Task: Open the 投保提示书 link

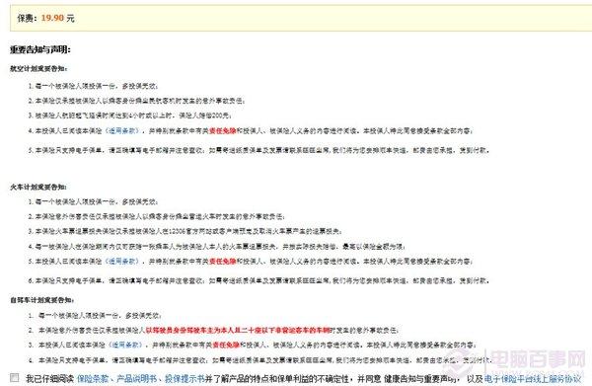Action: click(x=185, y=378)
